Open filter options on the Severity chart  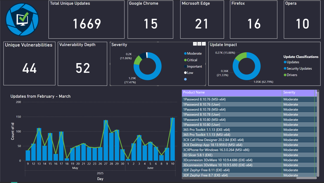click(195, 44)
